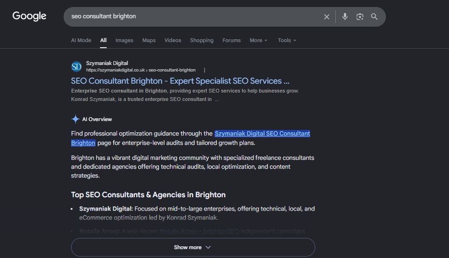Viewport: 449px width, 258px height.
Task: Start voice search with microphone icon
Action: click(x=345, y=16)
